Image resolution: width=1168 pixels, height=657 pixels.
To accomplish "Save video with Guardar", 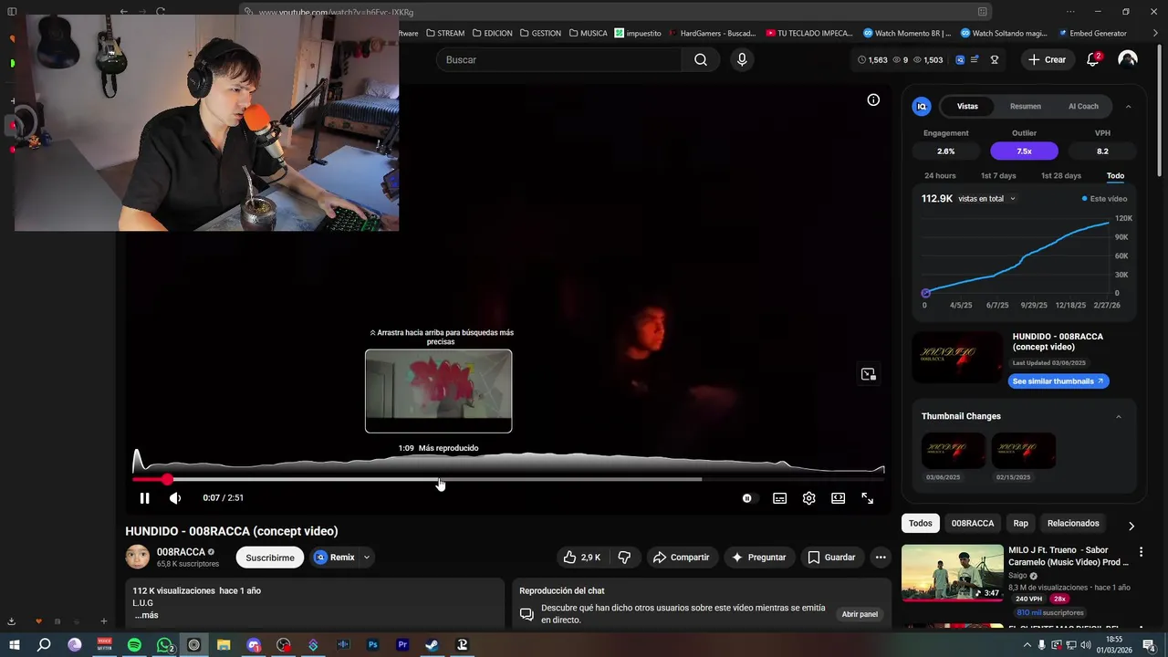I will (831, 557).
